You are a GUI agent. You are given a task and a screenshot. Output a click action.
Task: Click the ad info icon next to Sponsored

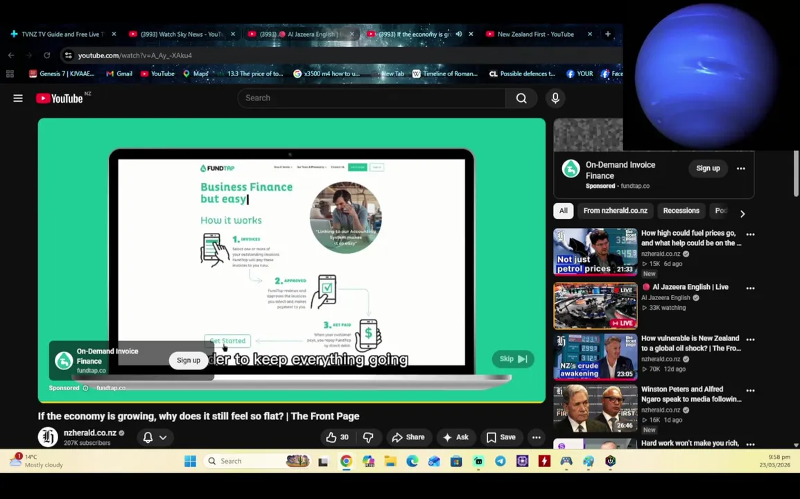tap(86, 388)
